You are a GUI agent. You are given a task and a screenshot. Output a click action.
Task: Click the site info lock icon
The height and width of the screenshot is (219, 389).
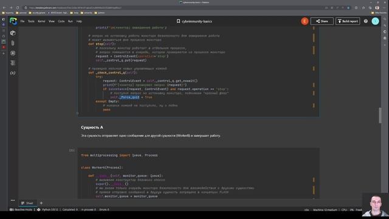pos(26,8)
